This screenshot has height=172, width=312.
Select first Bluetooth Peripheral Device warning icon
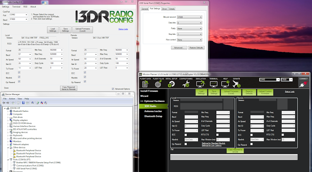pyautogui.click(x=14, y=151)
